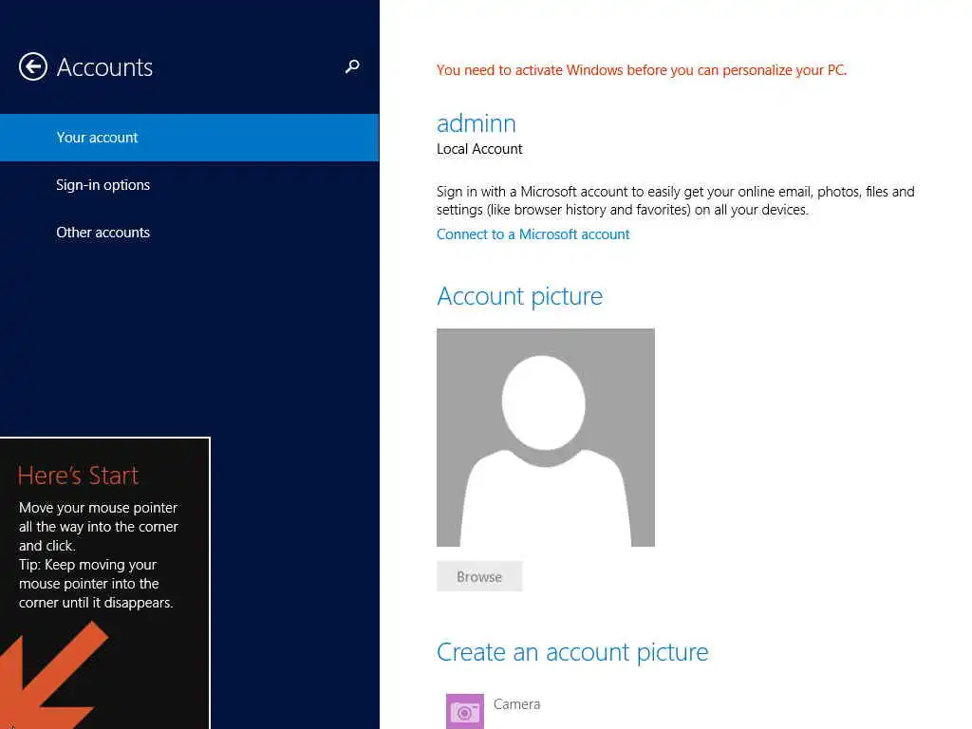The width and height of the screenshot is (972, 729).
Task: Click the Here's Start tip title
Action: pos(78,476)
